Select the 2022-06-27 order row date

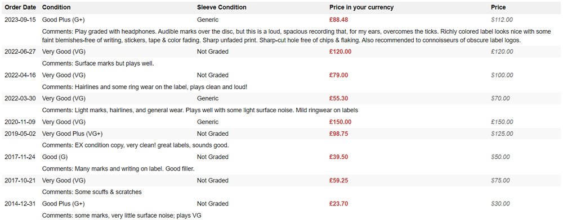(x=20, y=52)
